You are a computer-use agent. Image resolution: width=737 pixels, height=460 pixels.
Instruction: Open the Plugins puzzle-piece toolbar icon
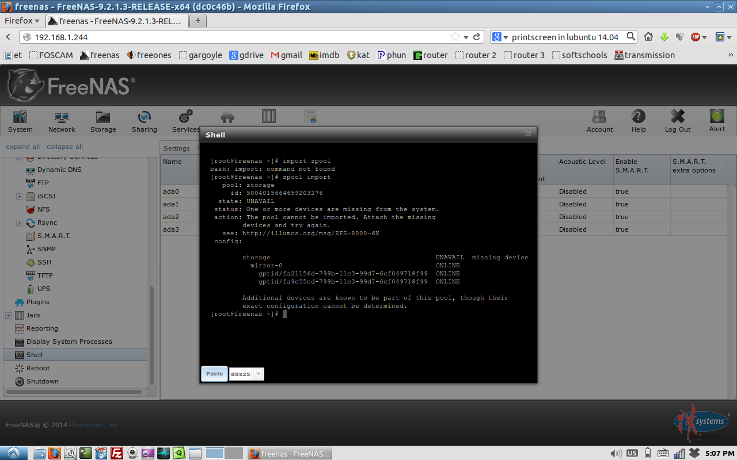[227, 117]
